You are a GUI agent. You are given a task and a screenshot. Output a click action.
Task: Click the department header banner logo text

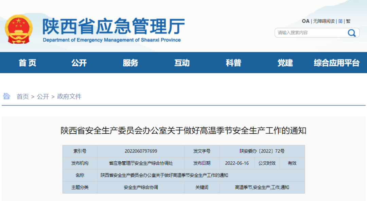(x=112, y=27)
